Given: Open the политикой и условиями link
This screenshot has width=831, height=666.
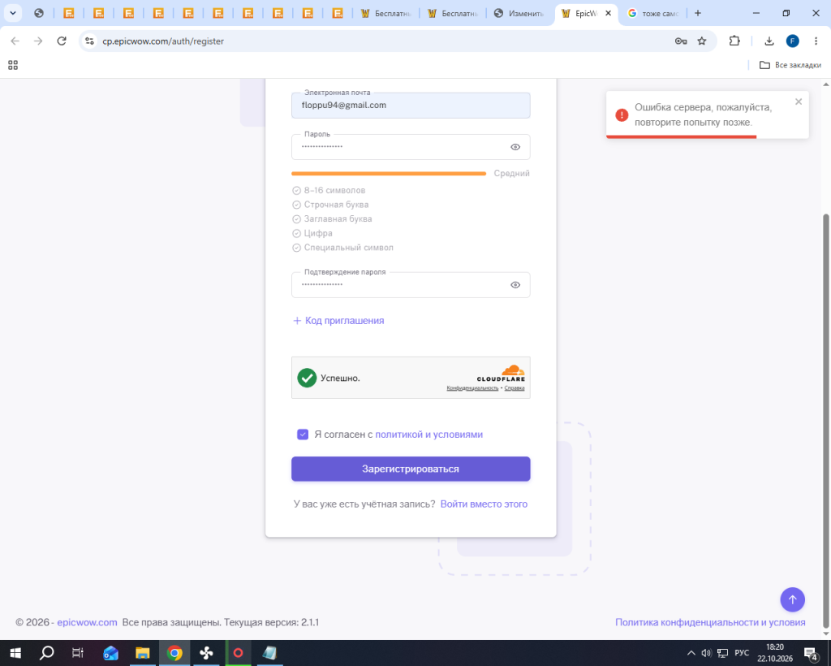Looking at the screenshot, I should pos(428,435).
